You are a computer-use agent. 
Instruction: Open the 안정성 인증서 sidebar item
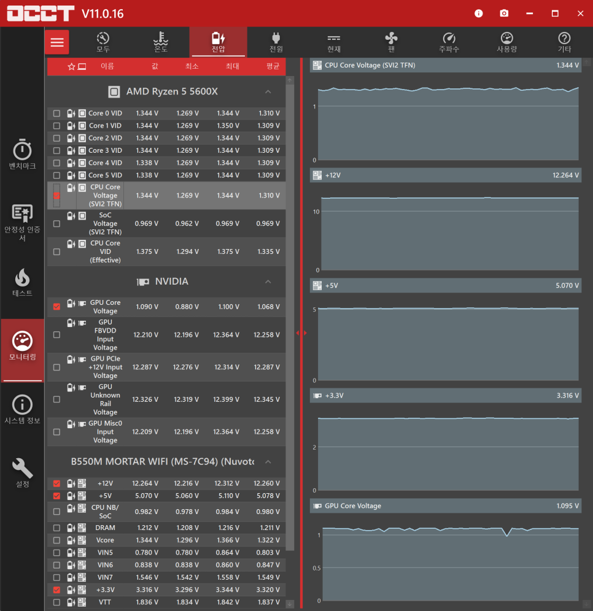coord(22,223)
